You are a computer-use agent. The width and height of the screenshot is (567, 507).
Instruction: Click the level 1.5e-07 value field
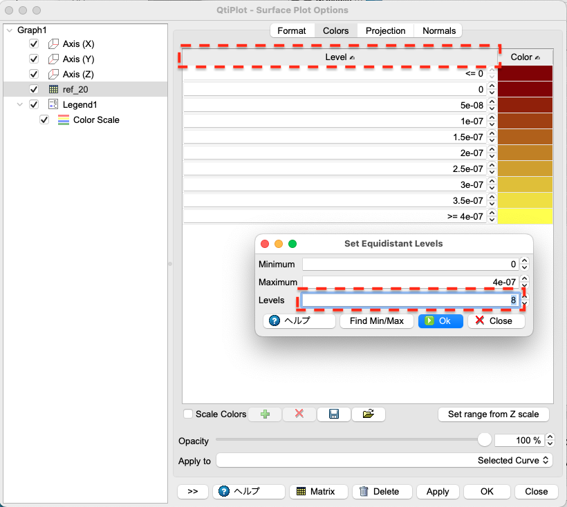pos(335,137)
